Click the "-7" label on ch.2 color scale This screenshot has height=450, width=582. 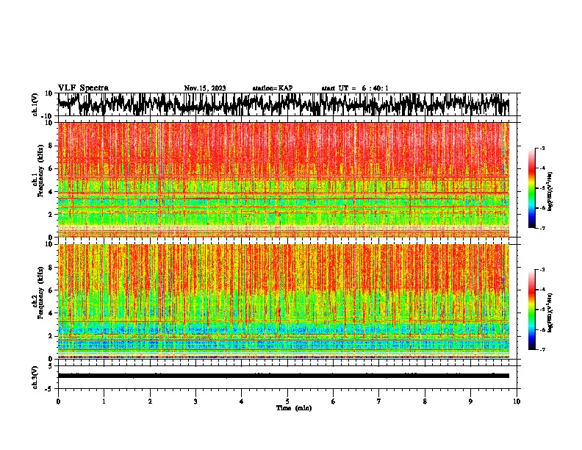pyautogui.click(x=542, y=349)
